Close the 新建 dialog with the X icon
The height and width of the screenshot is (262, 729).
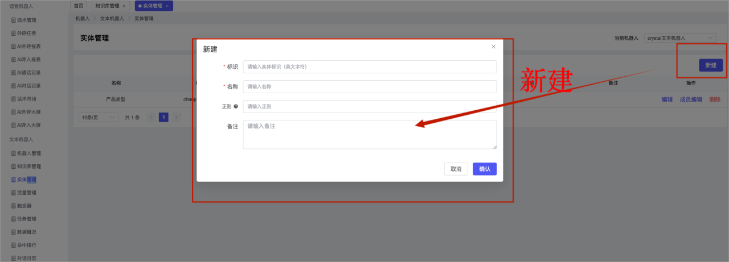[493, 47]
